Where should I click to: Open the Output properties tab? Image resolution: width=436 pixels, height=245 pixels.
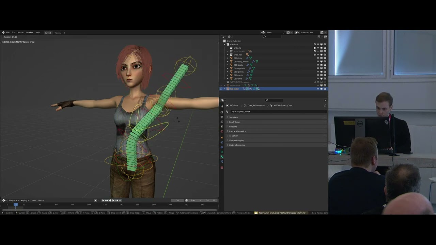coord(222,117)
